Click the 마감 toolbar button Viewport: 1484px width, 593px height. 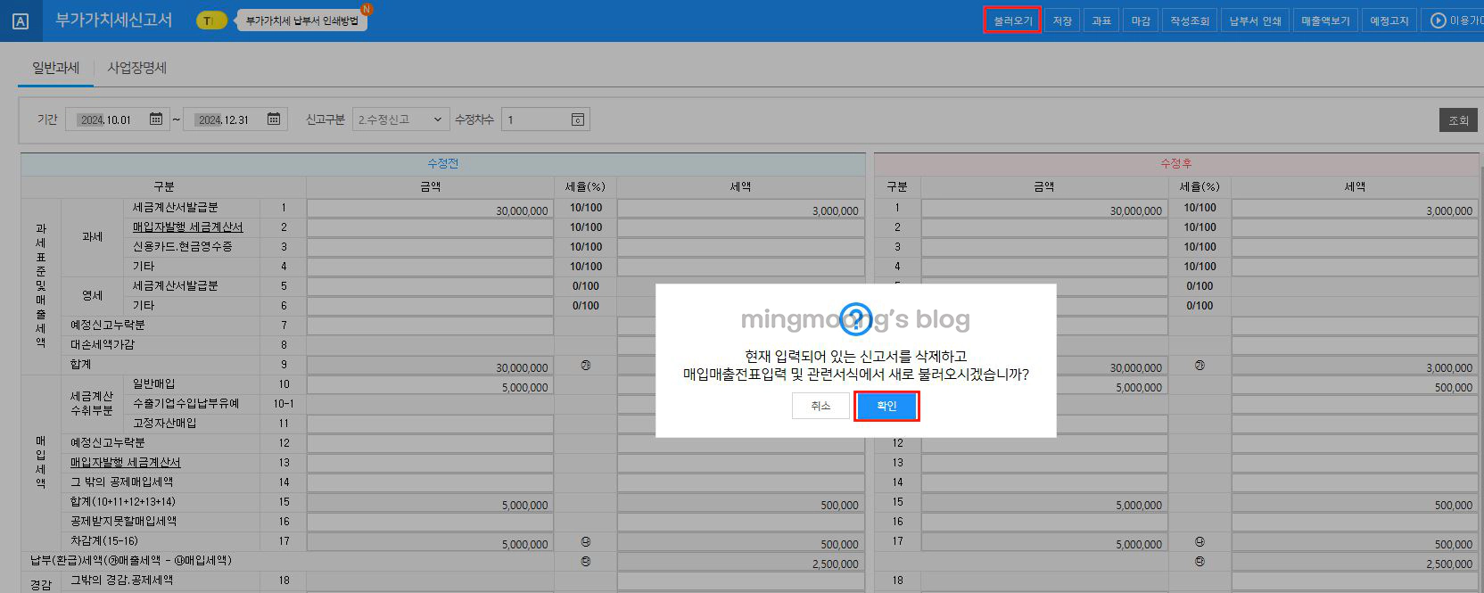(1141, 21)
